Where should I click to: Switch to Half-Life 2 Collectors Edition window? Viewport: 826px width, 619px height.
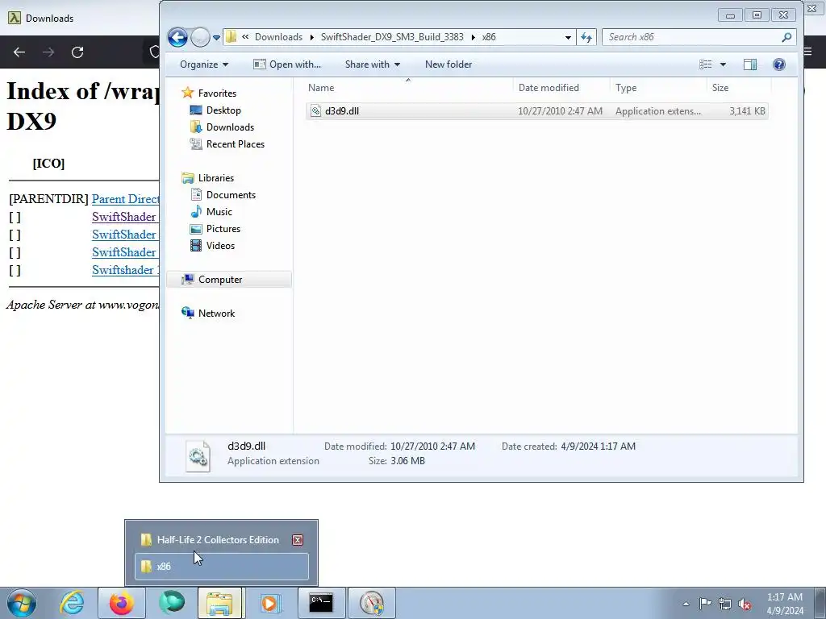pyautogui.click(x=218, y=540)
